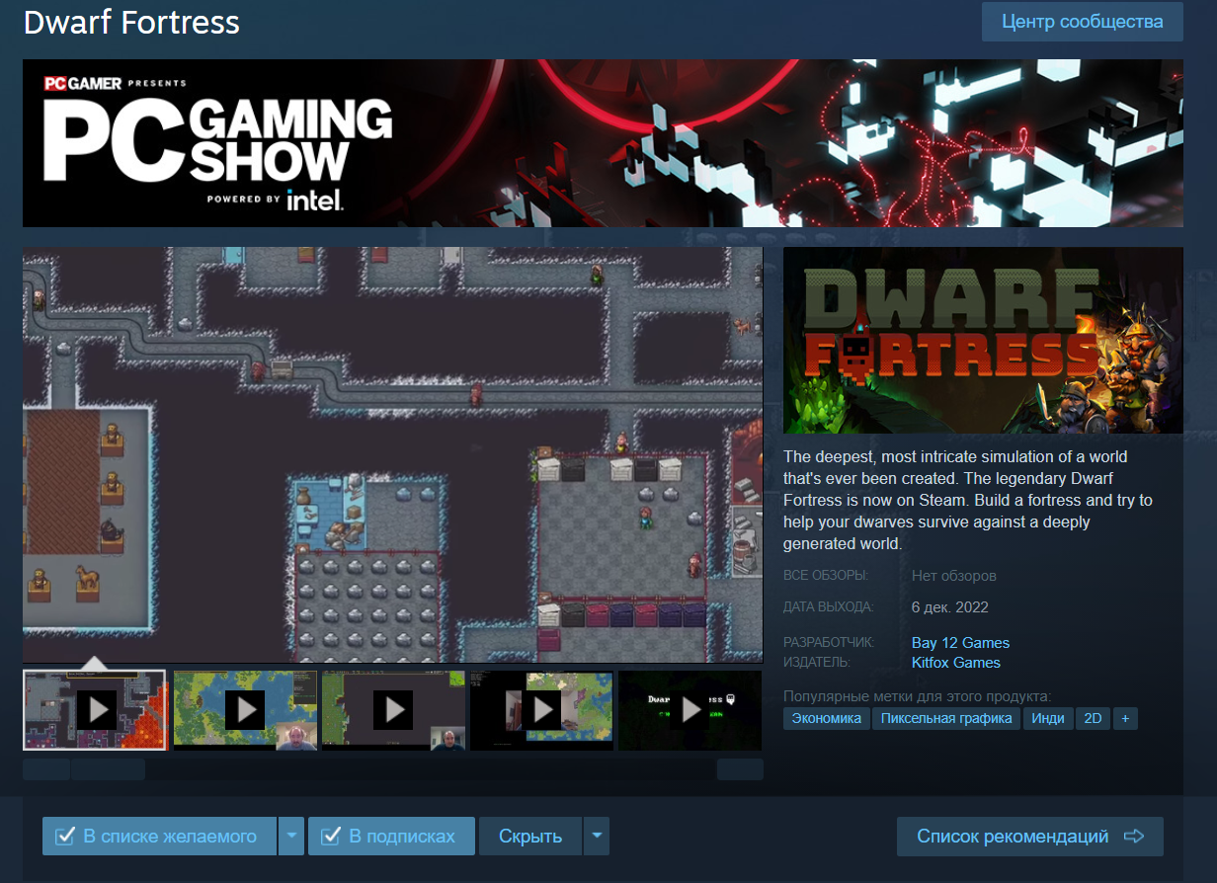Open Список рекомендаций queue
The height and width of the screenshot is (883, 1217).
[1030, 836]
